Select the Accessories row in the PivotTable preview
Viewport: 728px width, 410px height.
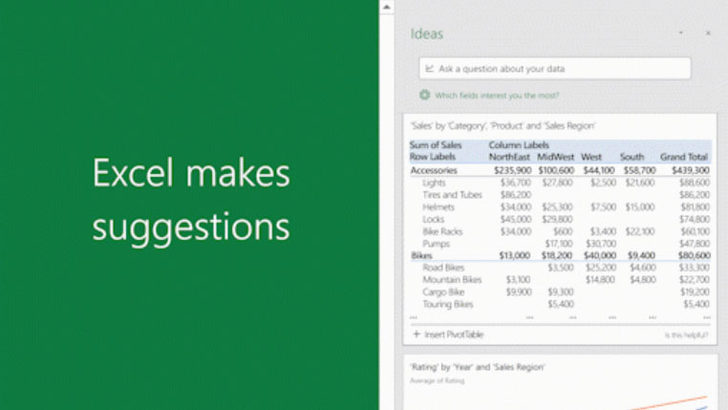434,169
